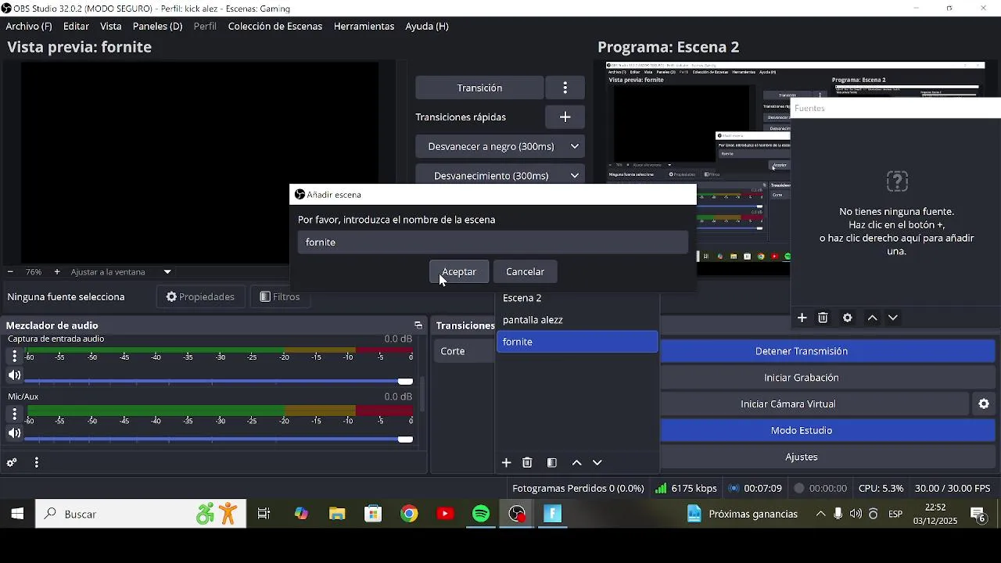Select the pantalla alezz scene
The image size is (1001, 563).
pyautogui.click(x=577, y=320)
